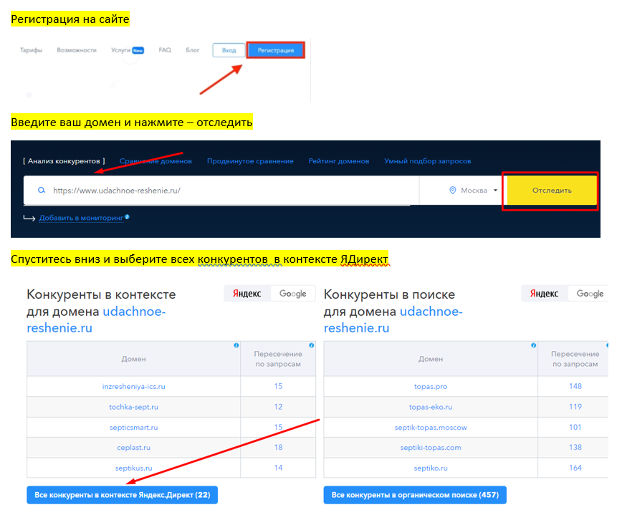
Task: Click the Регистрация button
Action: [x=276, y=50]
